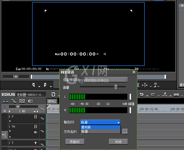Toggle the group/link mode icon
Screen dimensions: 184x150
(x=30, y=101)
